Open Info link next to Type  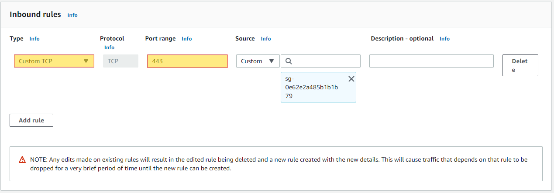[x=34, y=39]
